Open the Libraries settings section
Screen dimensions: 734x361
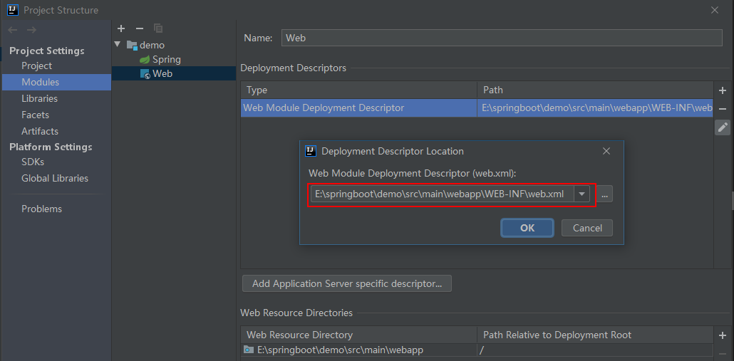[x=39, y=98]
